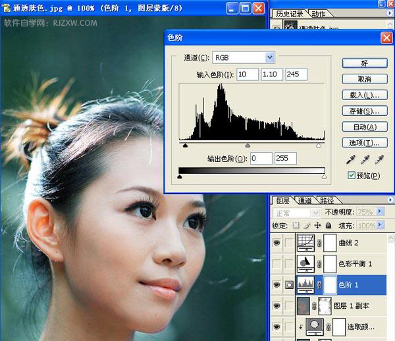Click the lock all padlock icon

coord(329,225)
